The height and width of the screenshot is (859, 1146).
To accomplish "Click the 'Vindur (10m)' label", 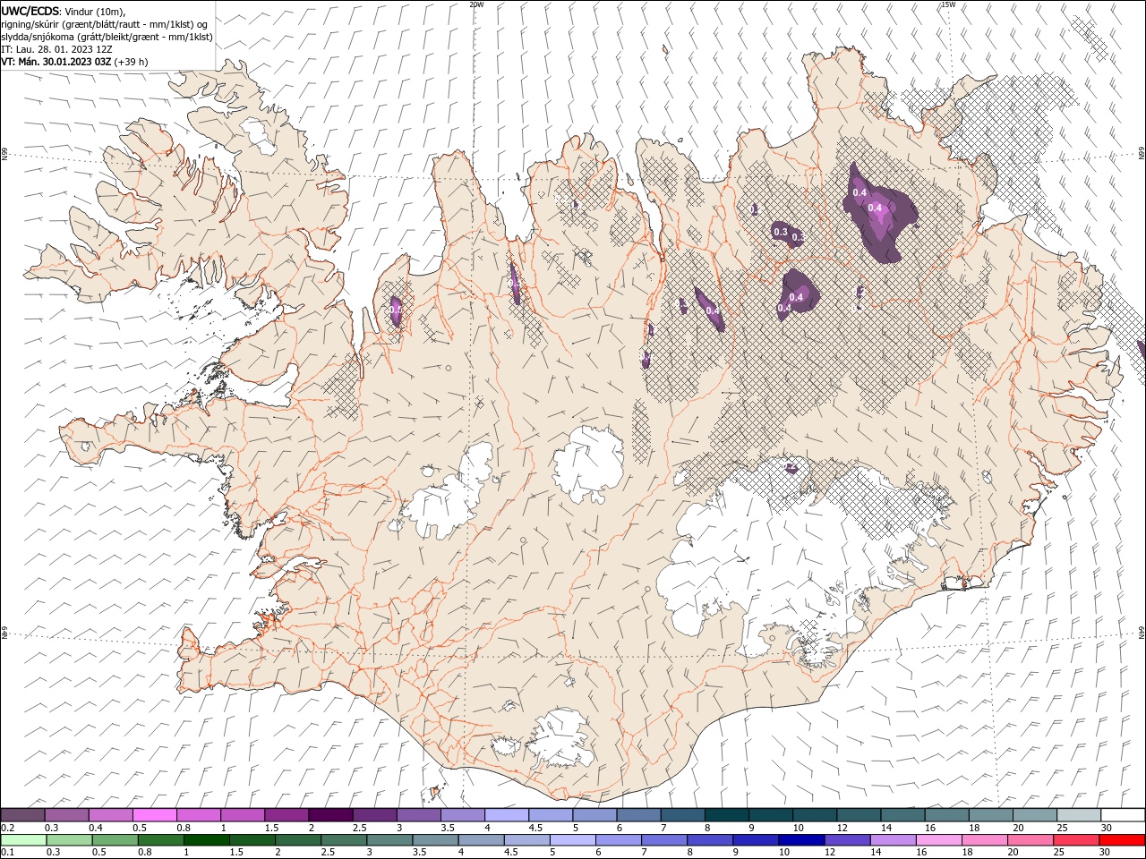I will [x=96, y=11].
